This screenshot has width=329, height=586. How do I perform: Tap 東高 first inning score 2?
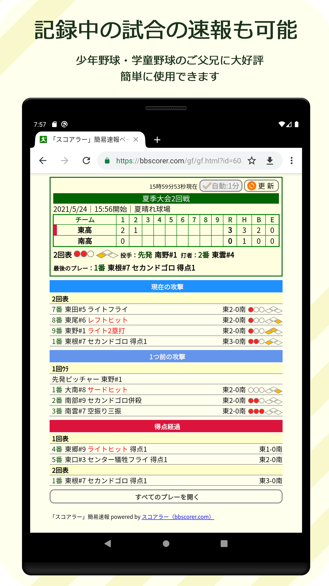click(123, 230)
